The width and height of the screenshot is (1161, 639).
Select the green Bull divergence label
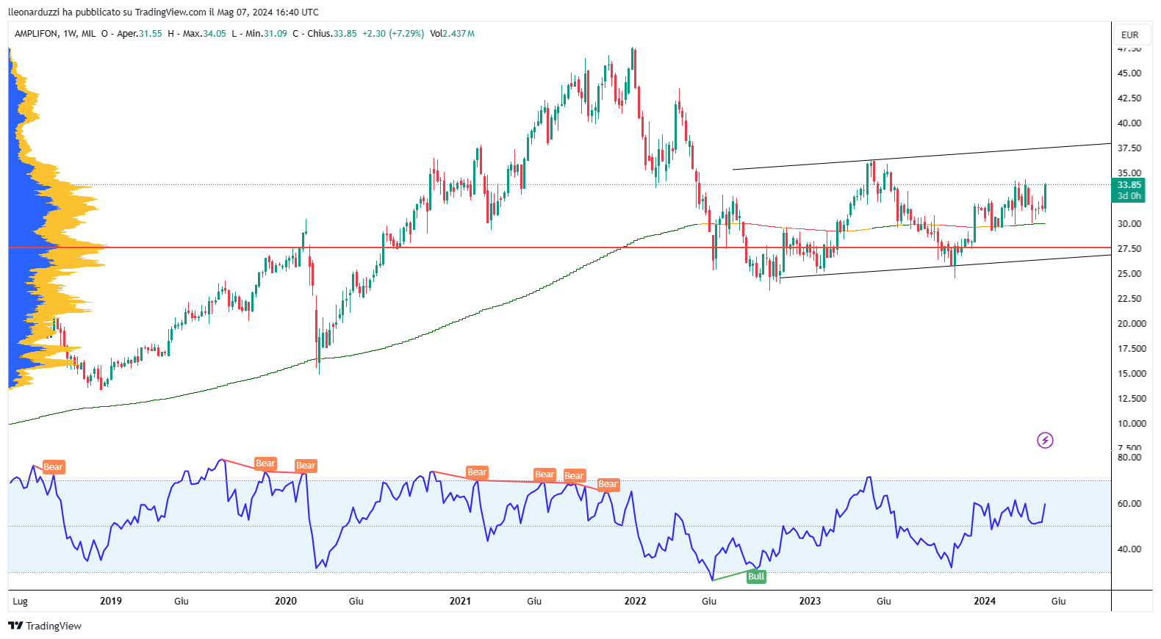point(756,577)
